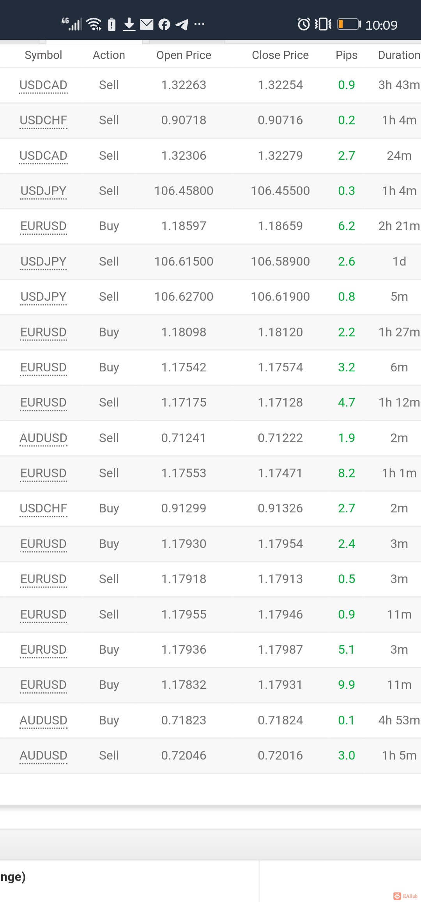Tap the Telegram notification icon
Screen dimensions: 421x902
[x=182, y=25]
